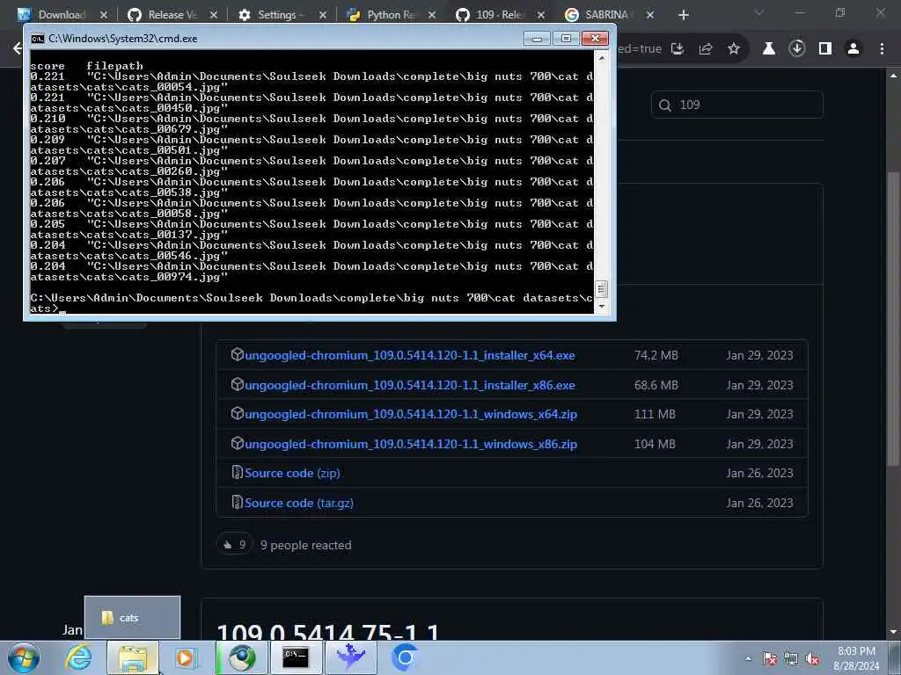Click the 9 people reacted text
This screenshot has height=675, width=901.
click(x=305, y=545)
